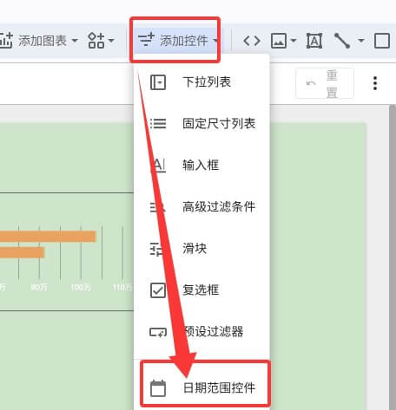The width and height of the screenshot is (396, 410).
Task: Choose 复选框 checkbox control
Action: 201,290
